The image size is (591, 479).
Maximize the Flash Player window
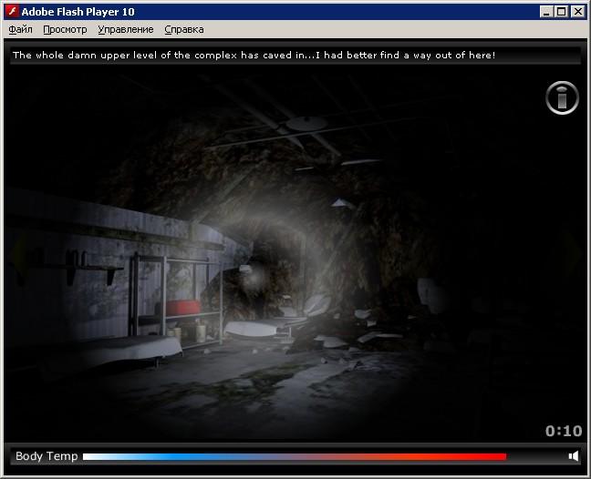click(560, 12)
